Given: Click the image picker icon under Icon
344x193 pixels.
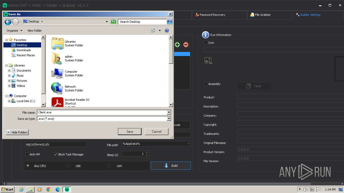Looking at the screenshot, I should pyautogui.click(x=208, y=61).
